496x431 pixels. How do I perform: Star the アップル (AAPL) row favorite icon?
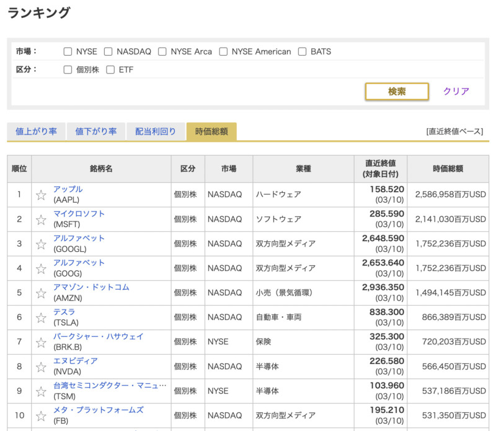[x=41, y=195]
